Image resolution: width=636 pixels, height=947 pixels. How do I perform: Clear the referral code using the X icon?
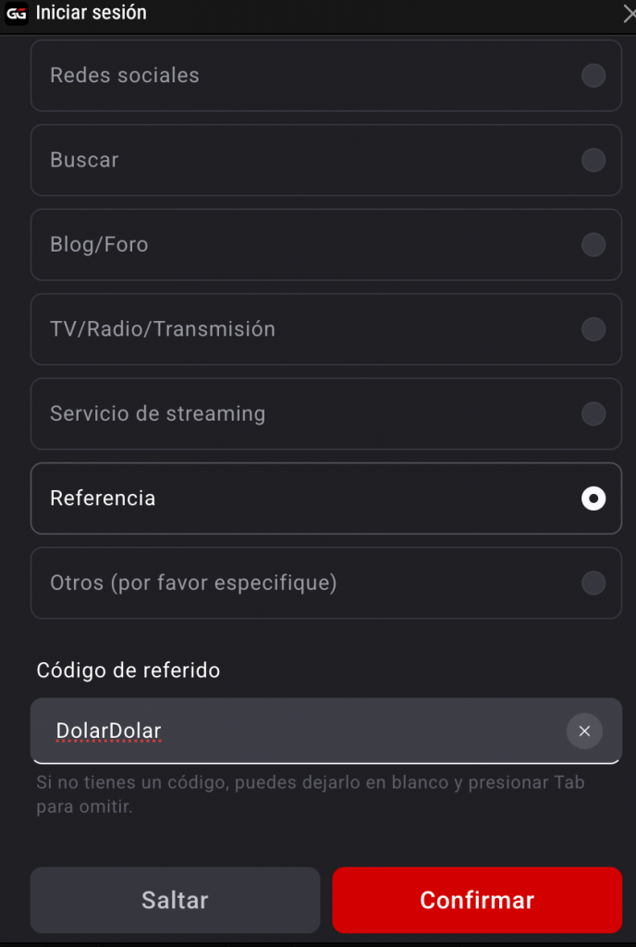click(584, 731)
